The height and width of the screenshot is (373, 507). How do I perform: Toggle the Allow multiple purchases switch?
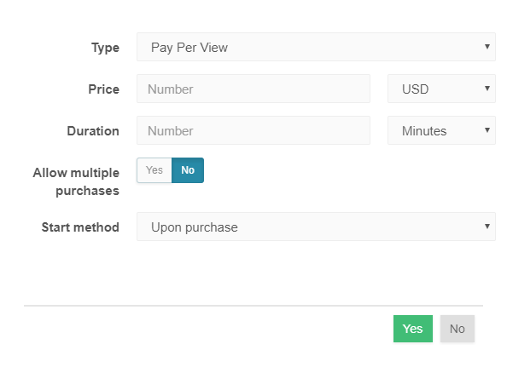point(170,170)
